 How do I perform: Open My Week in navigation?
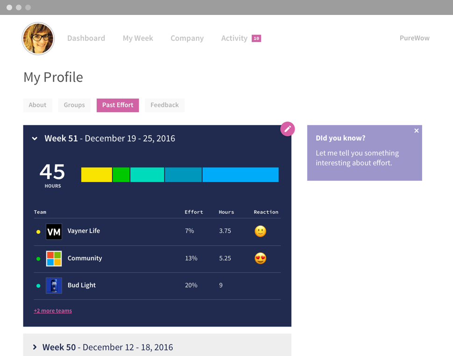click(138, 38)
